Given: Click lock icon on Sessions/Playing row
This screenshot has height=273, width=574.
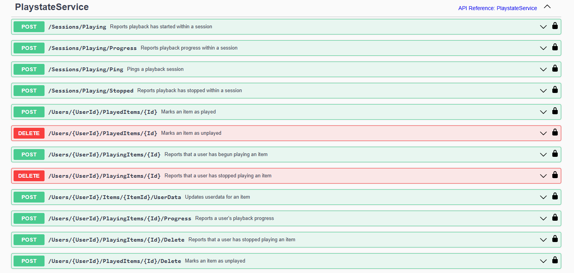Looking at the screenshot, I should (x=555, y=26).
